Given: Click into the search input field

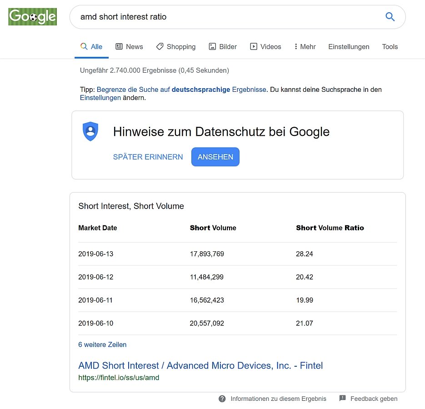Looking at the screenshot, I should click(227, 17).
